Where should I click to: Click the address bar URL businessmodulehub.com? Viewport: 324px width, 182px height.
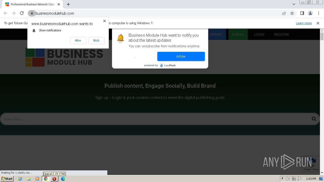coord(55,13)
